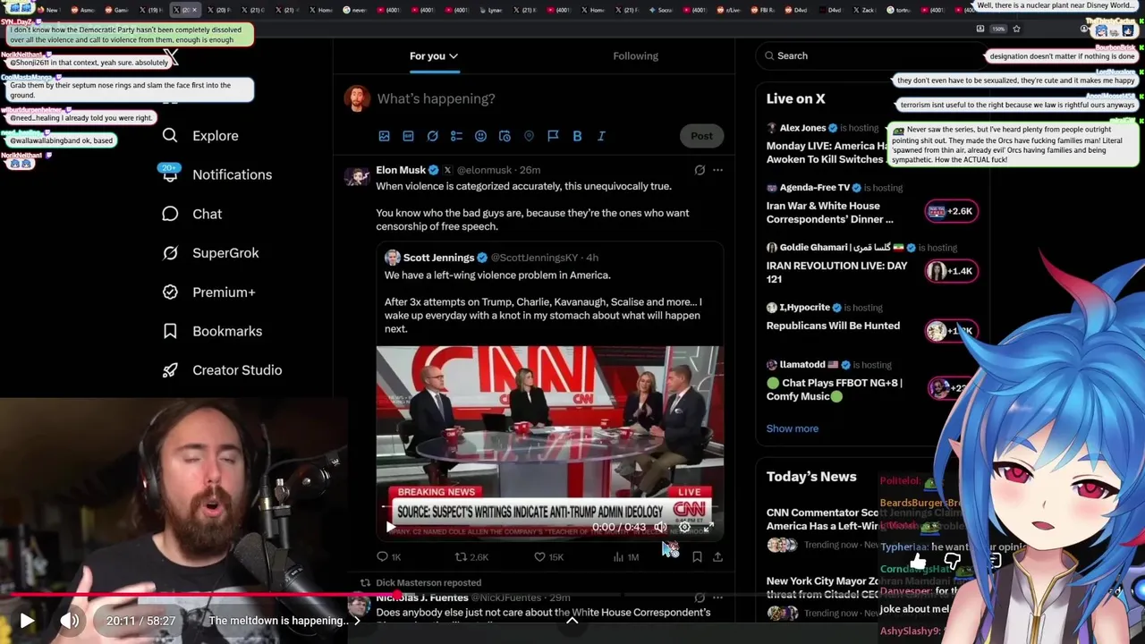Image resolution: width=1145 pixels, height=644 pixels.
Task: Open the emoji picker in composer
Action: click(480, 136)
